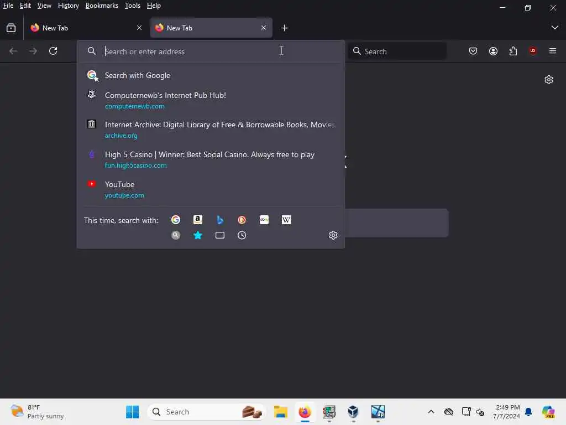Open new tab page personalize gear
Image resolution: width=566 pixels, height=425 pixels.
pyautogui.click(x=549, y=80)
